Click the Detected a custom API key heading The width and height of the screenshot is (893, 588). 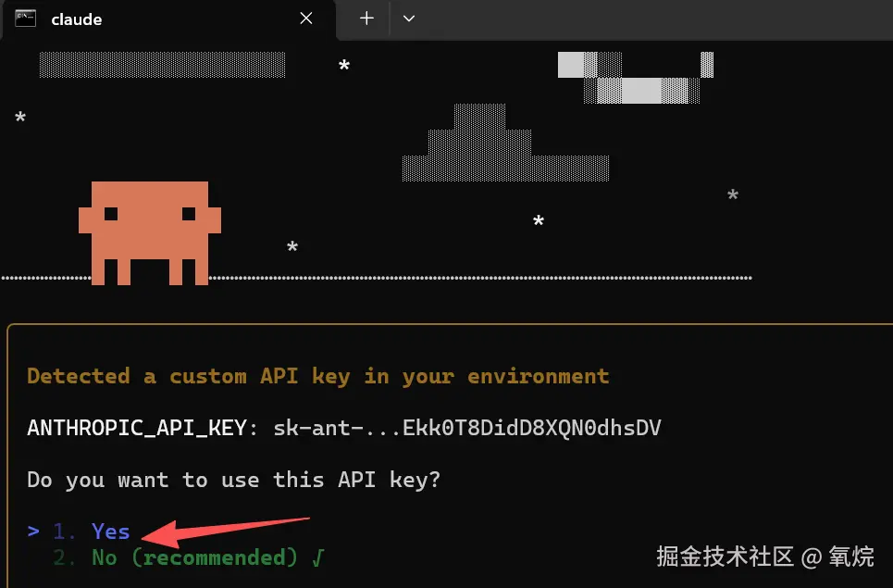coord(317,377)
